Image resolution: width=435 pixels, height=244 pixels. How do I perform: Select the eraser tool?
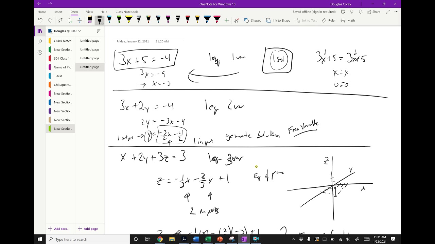pyautogui.click(x=90, y=20)
